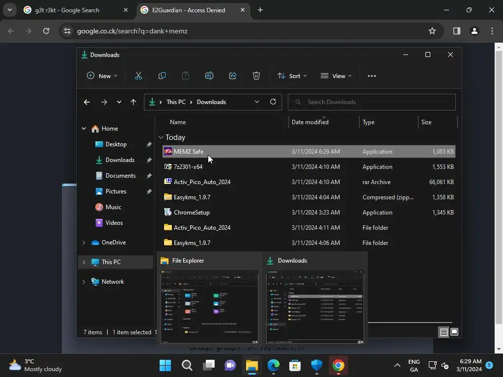Switch to E2Guardian Access Denied tab

coord(194,10)
